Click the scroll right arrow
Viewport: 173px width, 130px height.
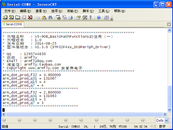coord(165,114)
